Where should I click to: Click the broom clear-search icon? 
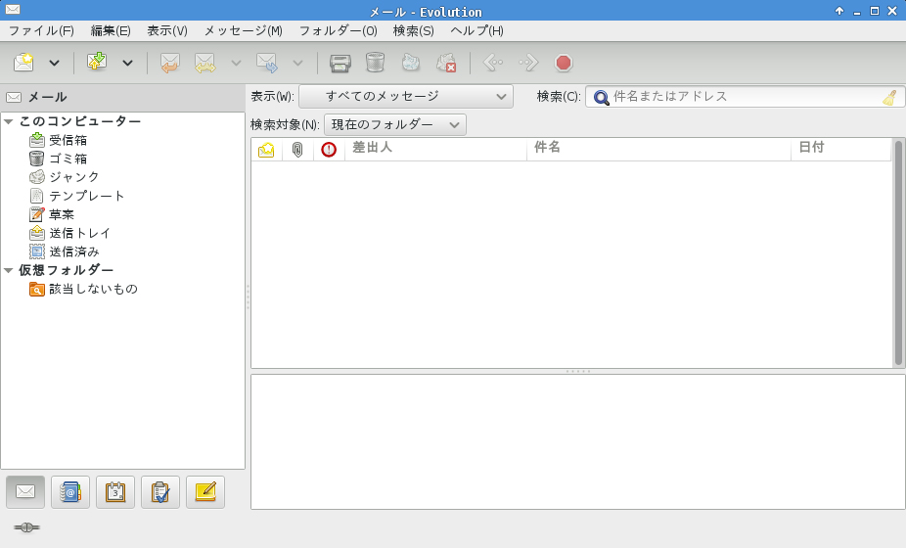[x=888, y=97]
